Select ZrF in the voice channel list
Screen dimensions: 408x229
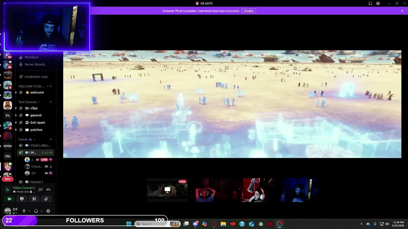click(x=38, y=173)
